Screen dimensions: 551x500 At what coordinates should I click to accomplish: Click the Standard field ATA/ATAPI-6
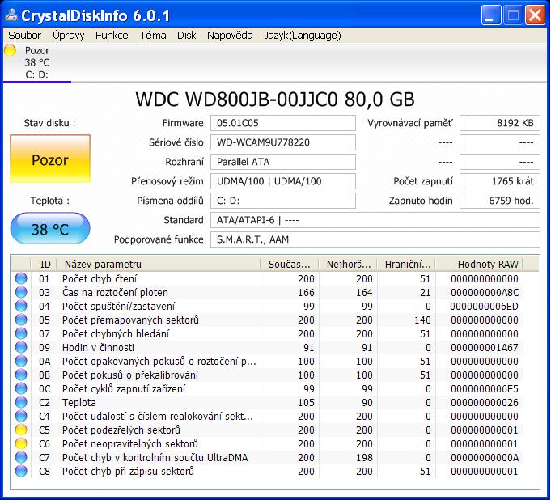click(375, 220)
